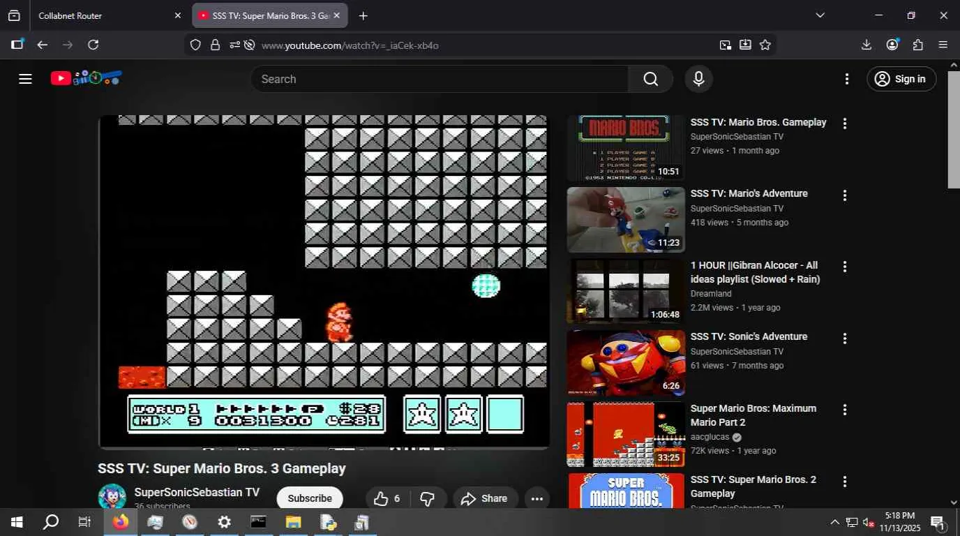Toggle the browser sidebar button
Viewport: 960px width, 536px height.
(17, 45)
